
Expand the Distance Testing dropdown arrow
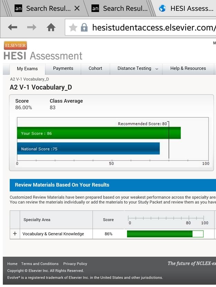(157, 69)
